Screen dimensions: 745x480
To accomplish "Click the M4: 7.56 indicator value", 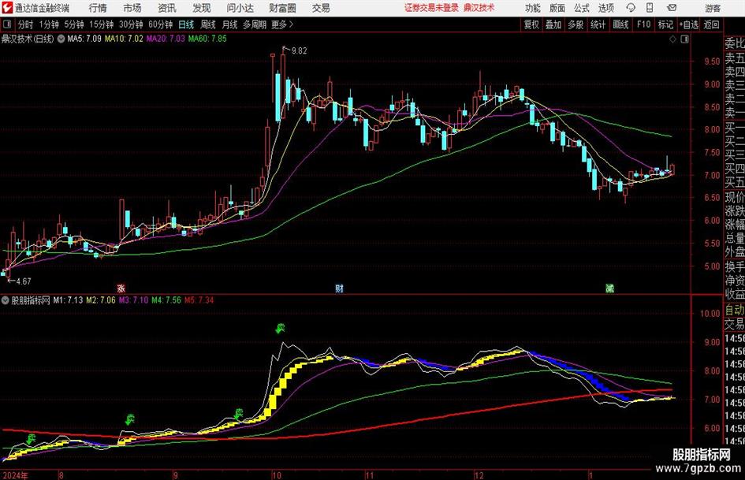I will [x=166, y=300].
